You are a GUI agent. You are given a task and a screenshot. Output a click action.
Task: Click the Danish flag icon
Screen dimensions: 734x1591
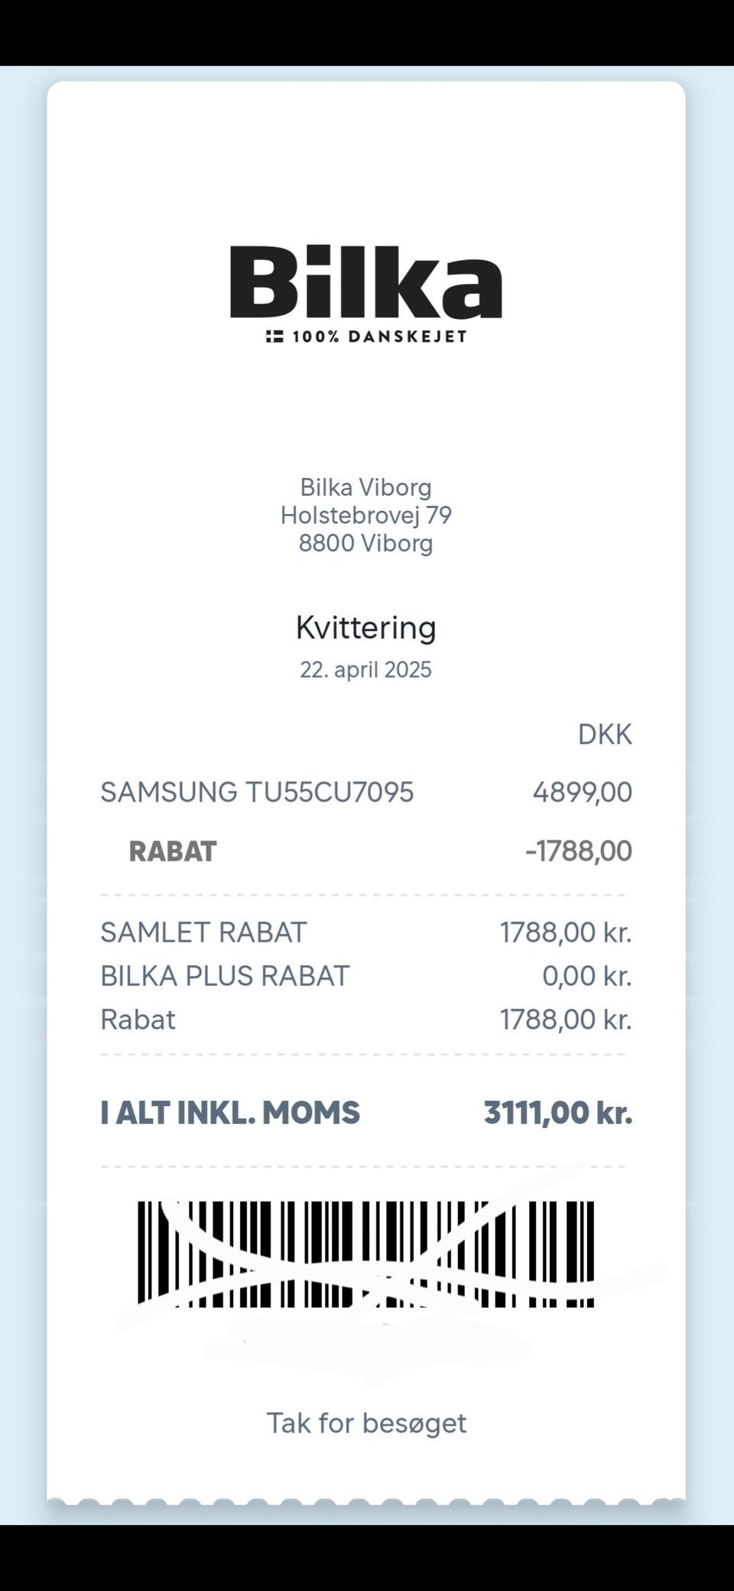point(274,337)
